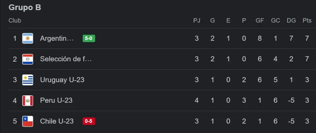The height and width of the screenshot is (133, 316).
Task: Select the red 0-5 result badge
Action: pos(89,121)
